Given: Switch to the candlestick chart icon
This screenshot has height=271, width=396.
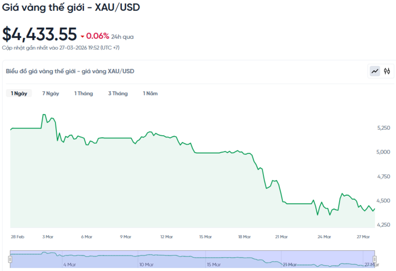Looking at the screenshot, I should (387, 71).
